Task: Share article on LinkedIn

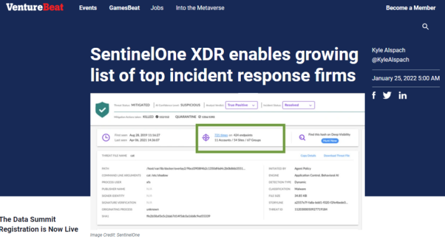Action: (402, 96)
